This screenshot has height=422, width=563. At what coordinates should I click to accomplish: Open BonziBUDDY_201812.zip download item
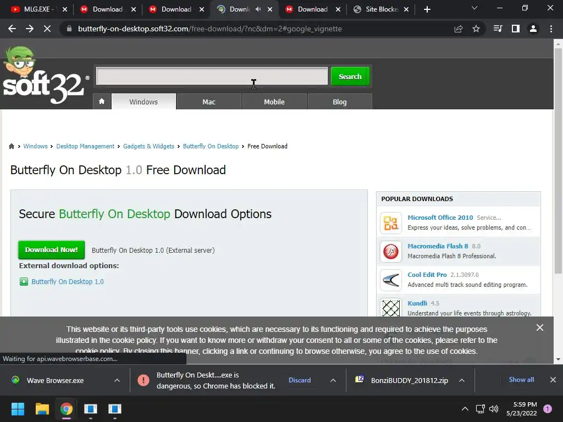(x=402, y=380)
